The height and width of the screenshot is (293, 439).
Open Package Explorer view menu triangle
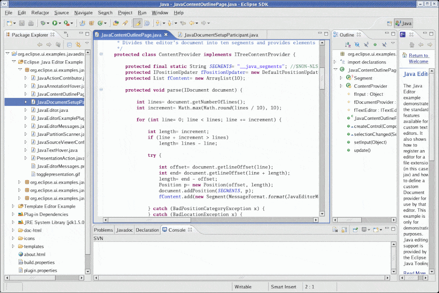click(x=87, y=43)
